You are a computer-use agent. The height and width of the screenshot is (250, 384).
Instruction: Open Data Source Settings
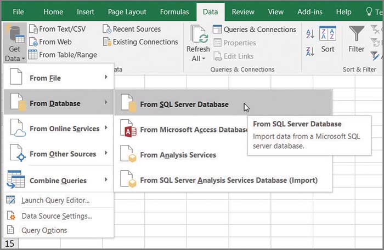point(57,216)
